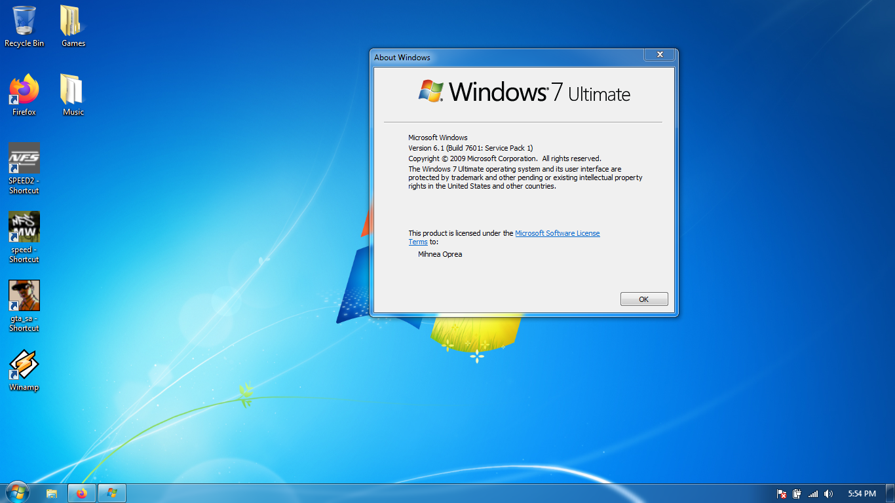Select the Winamp desktop shortcut
895x503 pixels.
click(24, 370)
